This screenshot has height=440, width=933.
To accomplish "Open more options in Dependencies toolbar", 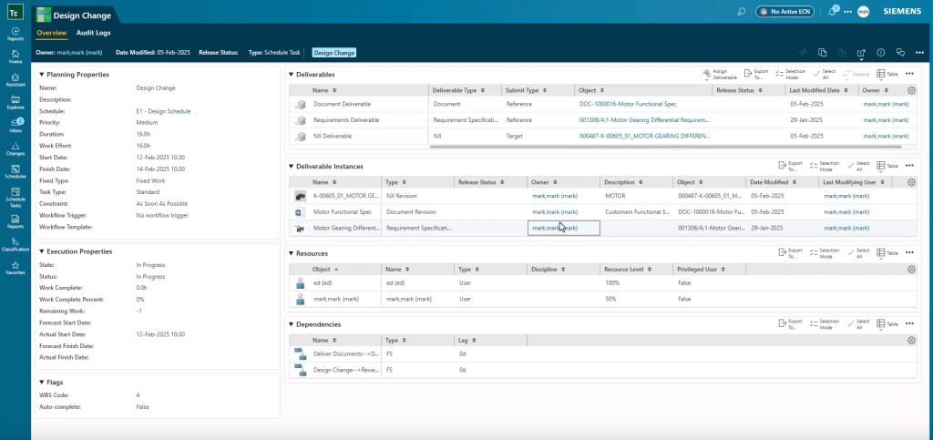I will point(909,324).
